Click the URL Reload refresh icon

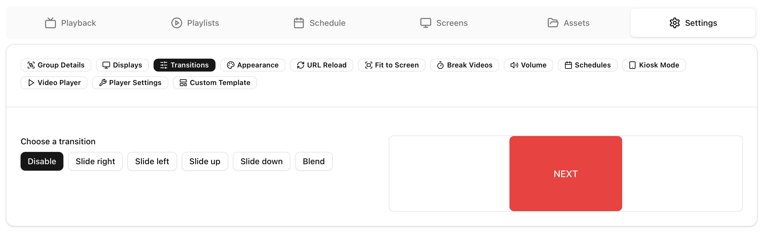pyautogui.click(x=300, y=65)
